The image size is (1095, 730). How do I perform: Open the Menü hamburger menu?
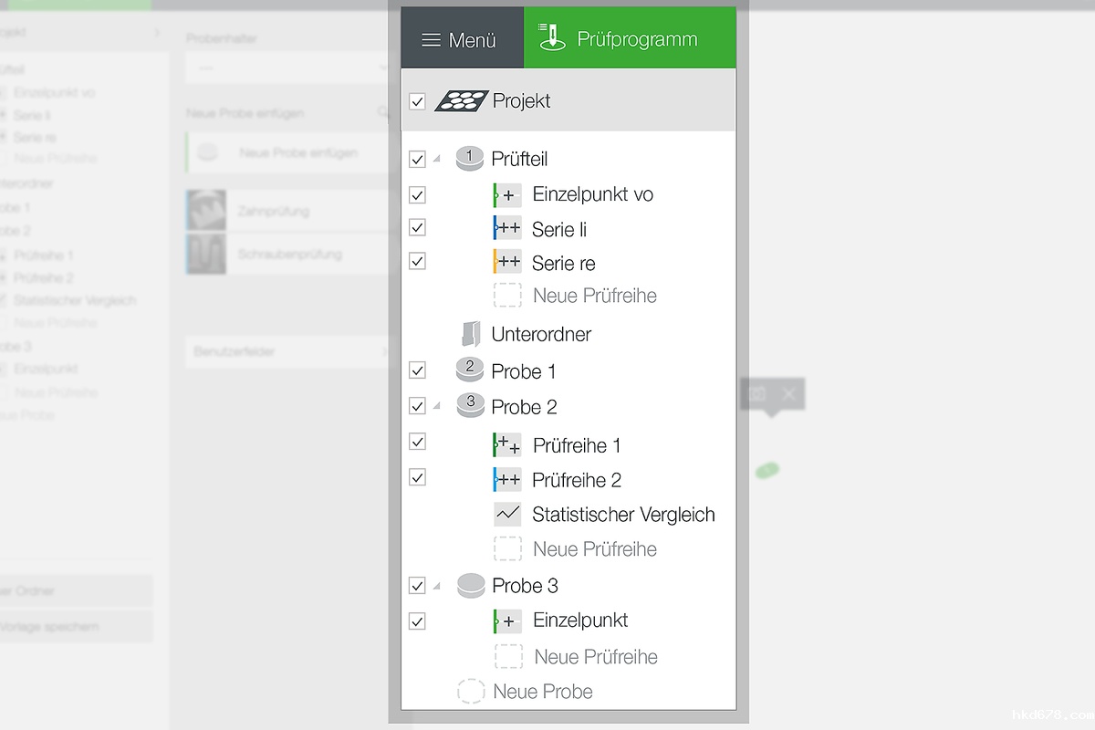click(x=461, y=40)
